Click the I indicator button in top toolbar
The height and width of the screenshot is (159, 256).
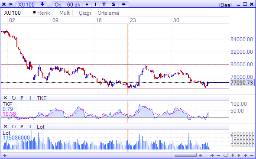(x=95, y=4)
